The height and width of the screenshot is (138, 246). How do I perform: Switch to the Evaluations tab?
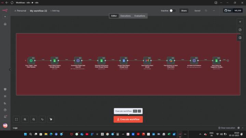coord(140,16)
